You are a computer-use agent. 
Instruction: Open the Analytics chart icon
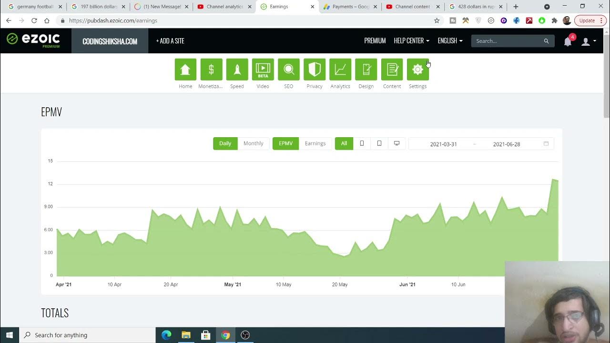(340, 70)
